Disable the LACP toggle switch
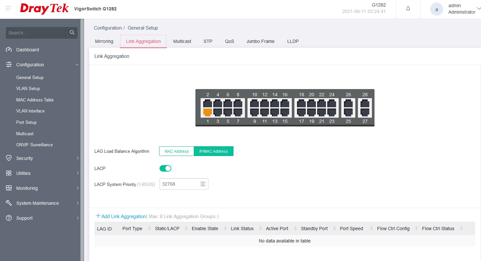The image size is (481, 261). pos(165,168)
